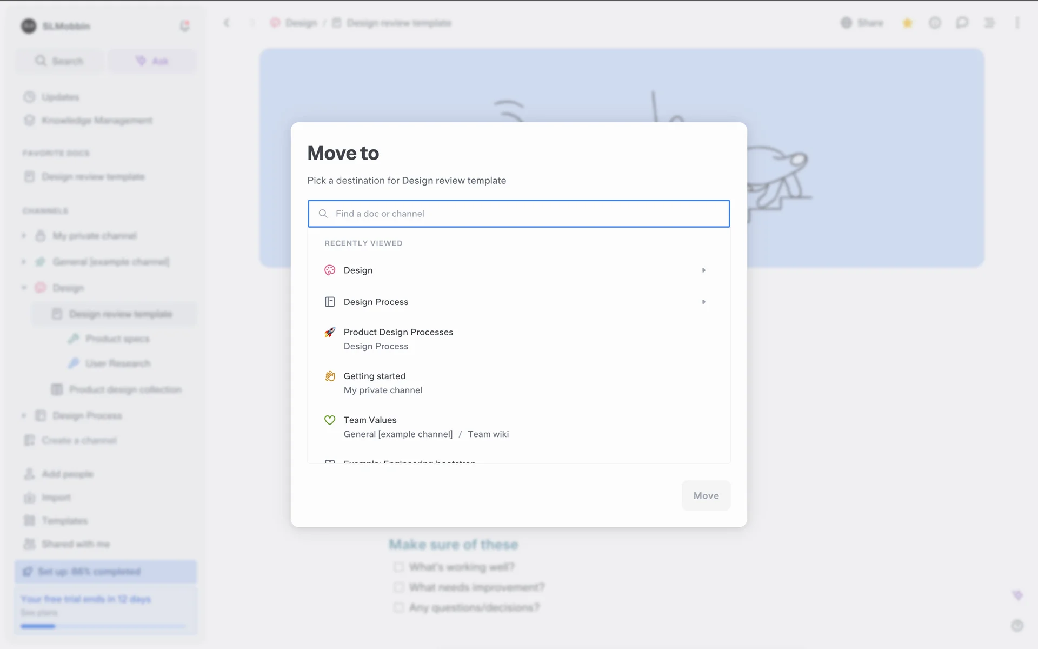Check the "What's working well?" checkbox
Image resolution: width=1038 pixels, height=649 pixels.
(x=399, y=567)
